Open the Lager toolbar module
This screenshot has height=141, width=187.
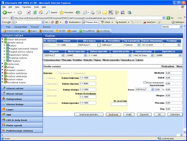(72, 31)
